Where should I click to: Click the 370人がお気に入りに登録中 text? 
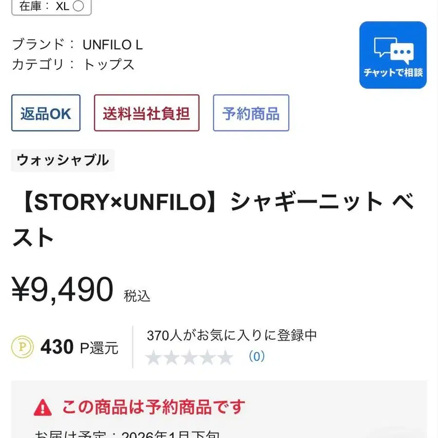click(x=232, y=335)
